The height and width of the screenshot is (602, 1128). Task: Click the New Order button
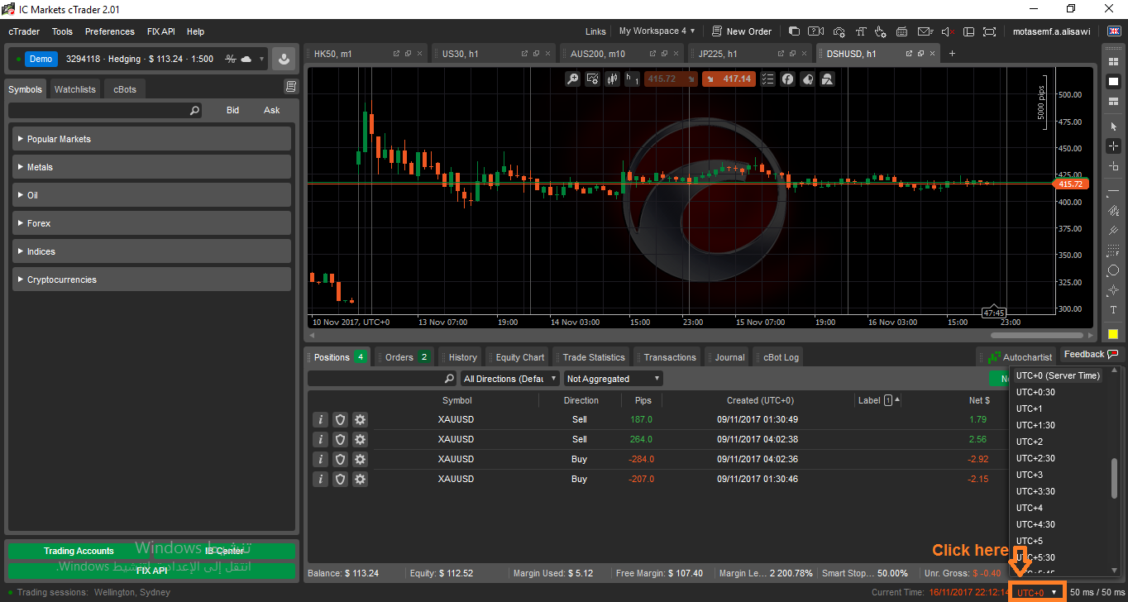click(x=742, y=31)
